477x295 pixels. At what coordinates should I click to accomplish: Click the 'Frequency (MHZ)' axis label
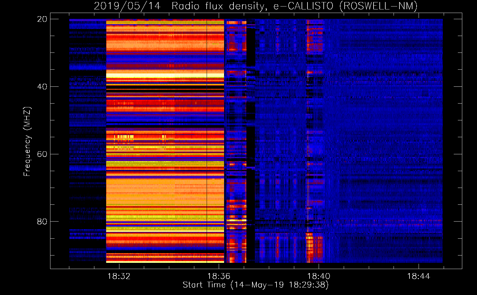pyautogui.click(x=27, y=142)
